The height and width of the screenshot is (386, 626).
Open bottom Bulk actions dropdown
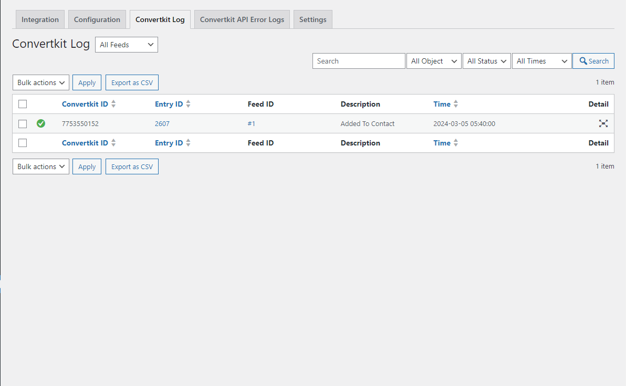pos(41,166)
